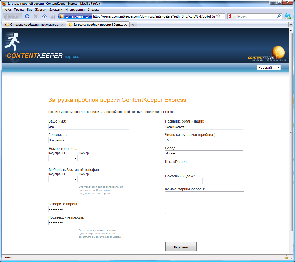
Task: Click the Ваше имя field with Иван
Action: (89, 127)
